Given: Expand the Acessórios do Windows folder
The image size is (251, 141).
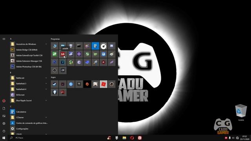Looking at the screenshot, I should pyautogui.click(x=29, y=44).
